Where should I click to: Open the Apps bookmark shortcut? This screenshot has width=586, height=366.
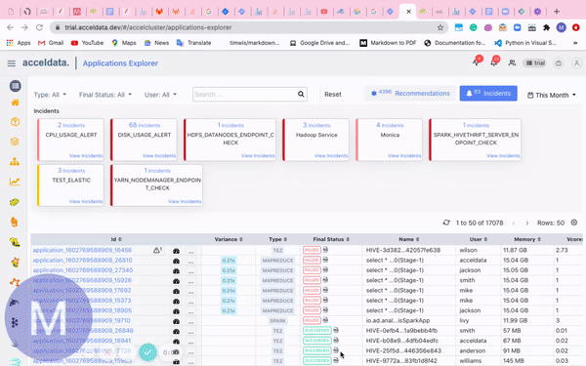(19, 43)
